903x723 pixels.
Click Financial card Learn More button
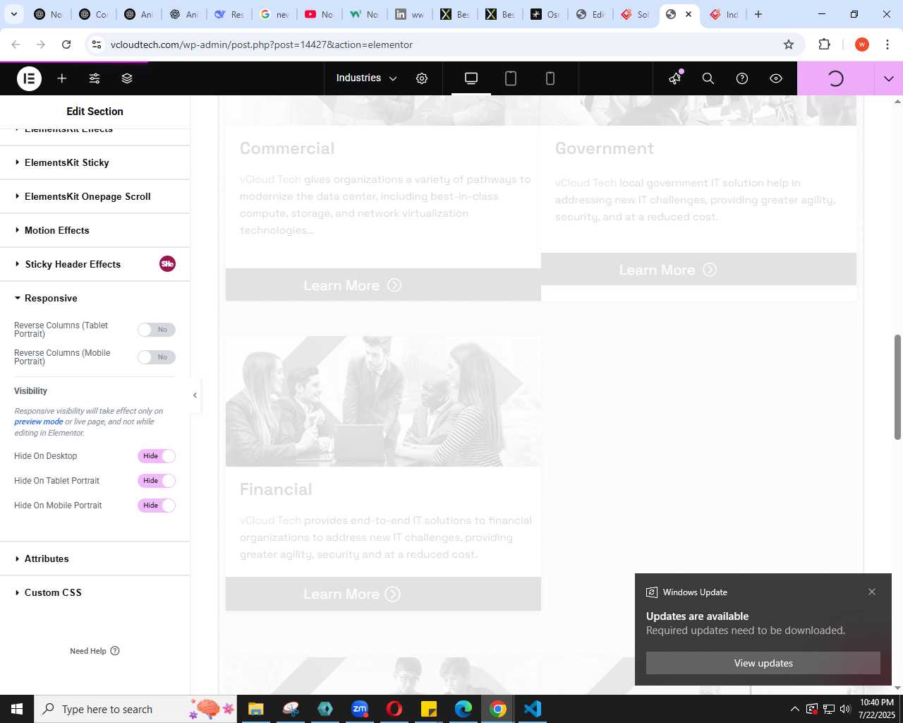pyautogui.click(x=383, y=594)
